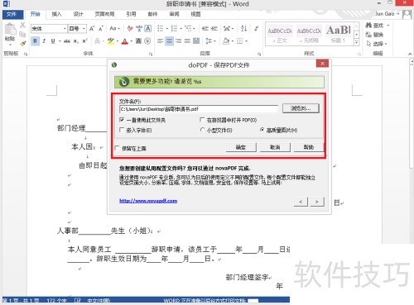Switch to the 开始 Home tab
This screenshot has height=305, width=414.
35,14
